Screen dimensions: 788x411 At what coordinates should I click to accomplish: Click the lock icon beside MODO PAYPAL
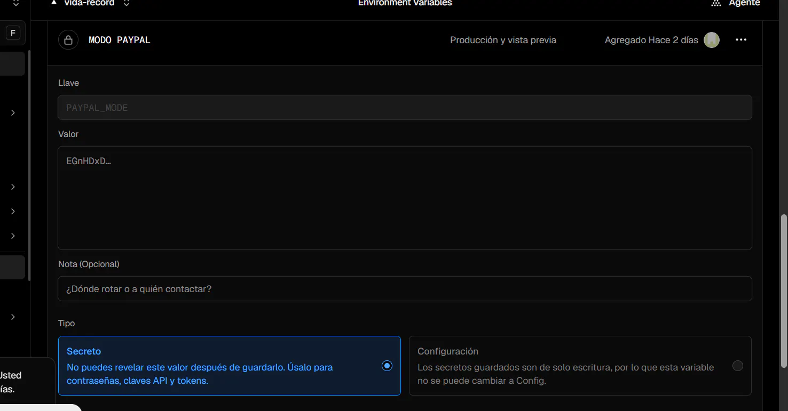pos(68,40)
